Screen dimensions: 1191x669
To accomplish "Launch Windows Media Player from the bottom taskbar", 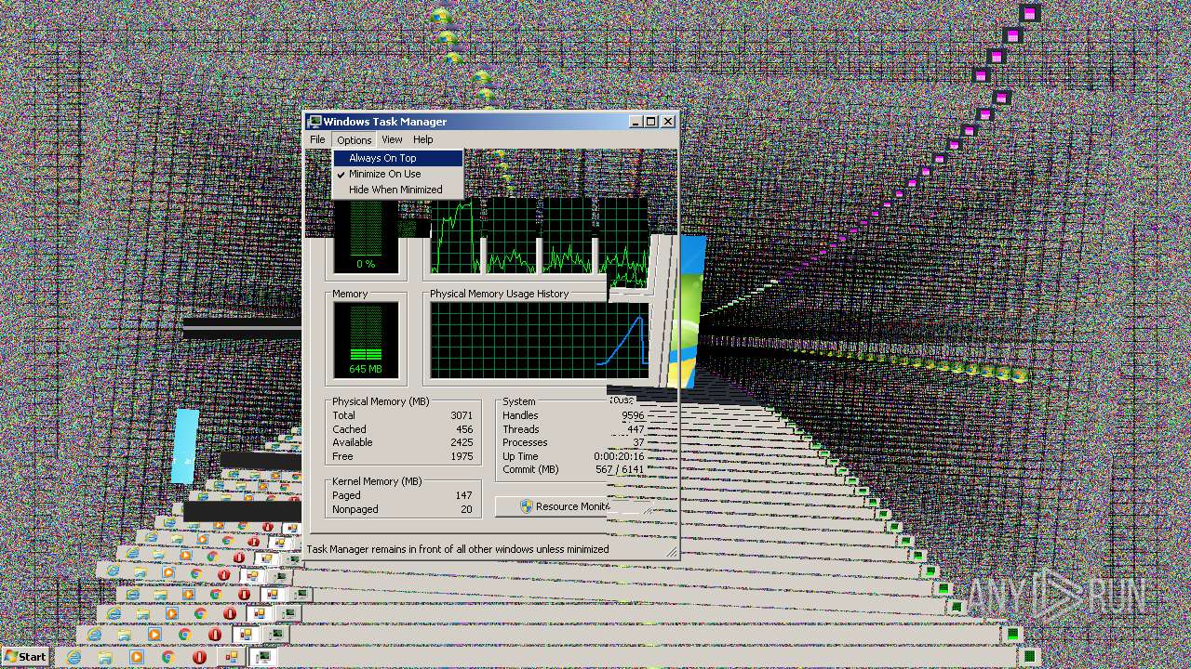I will pyautogui.click(x=137, y=657).
